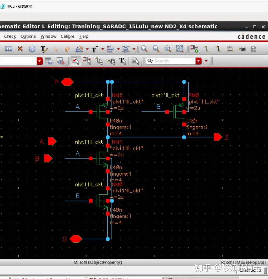The width and height of the screenshot is (268, 279).
Task: Toggle the pin selection filter
Action: [111, 61]
